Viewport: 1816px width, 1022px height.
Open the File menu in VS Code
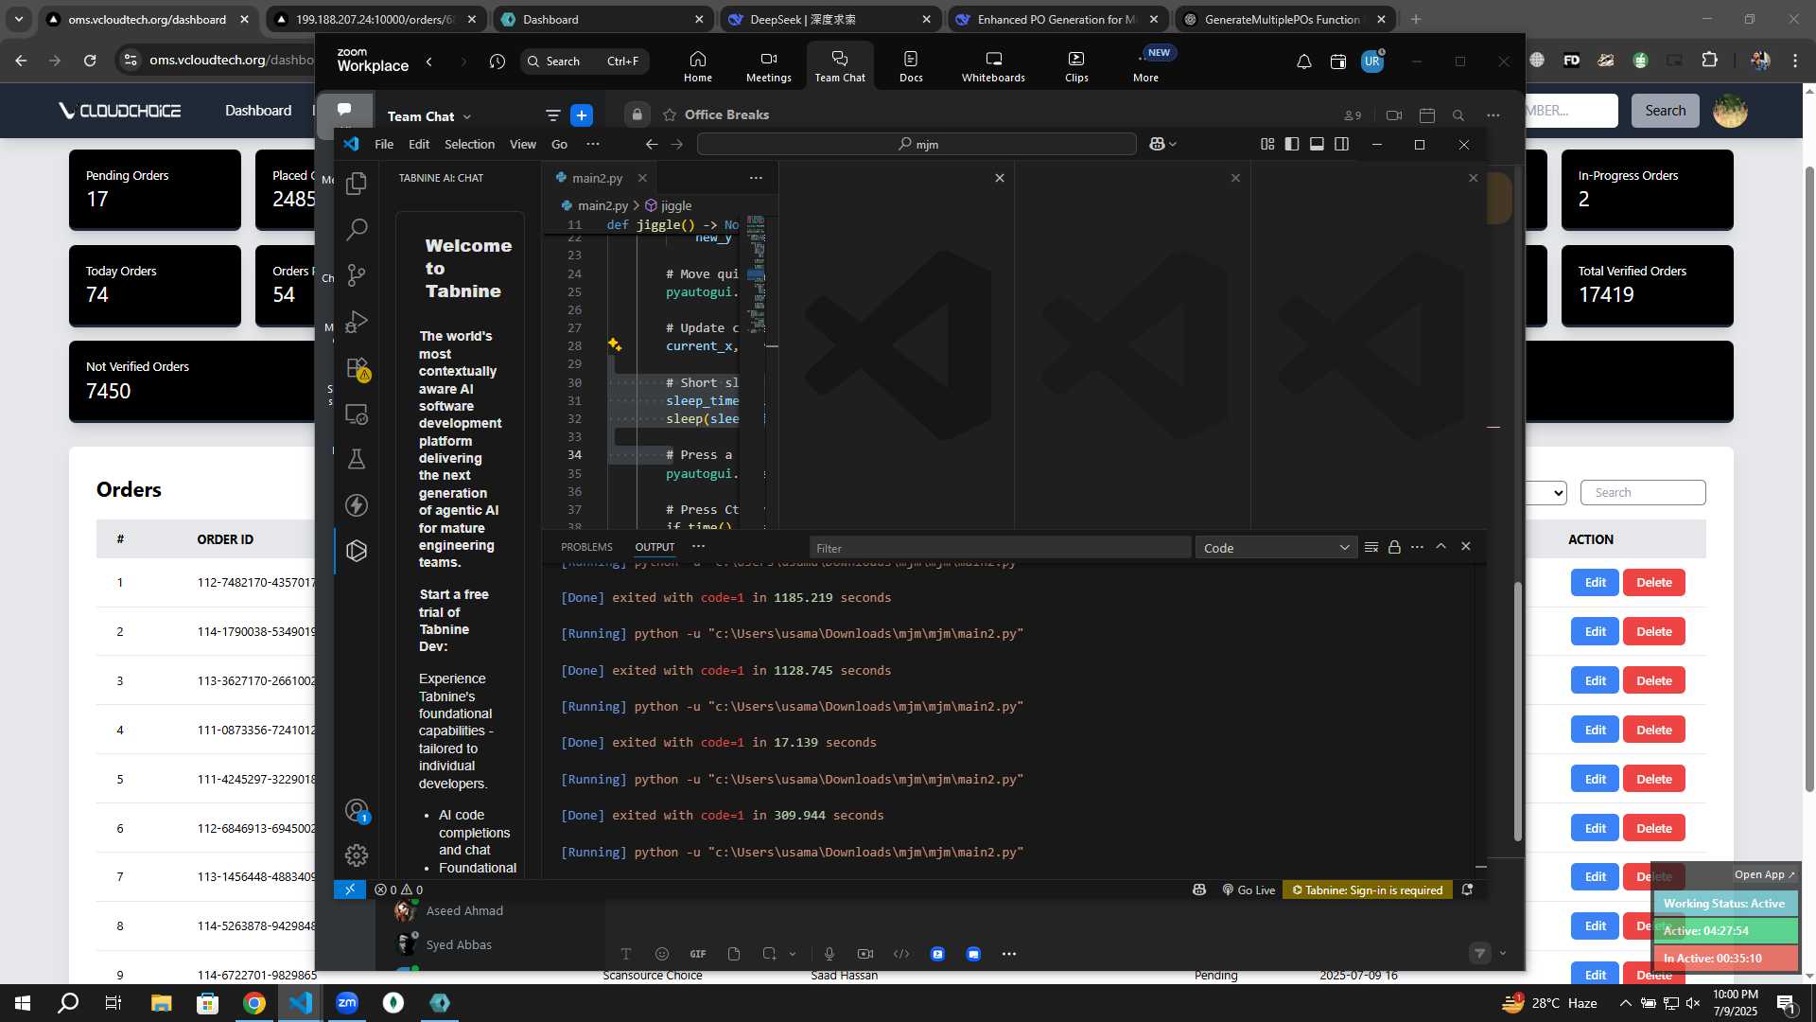click(384, 144)
